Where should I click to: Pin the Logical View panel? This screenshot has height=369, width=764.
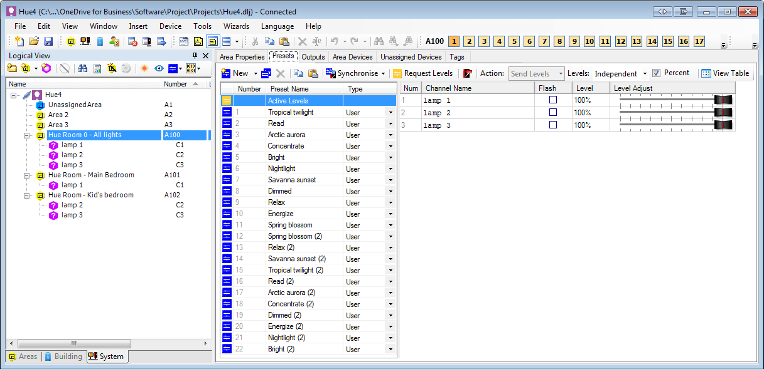pos(195,56)
